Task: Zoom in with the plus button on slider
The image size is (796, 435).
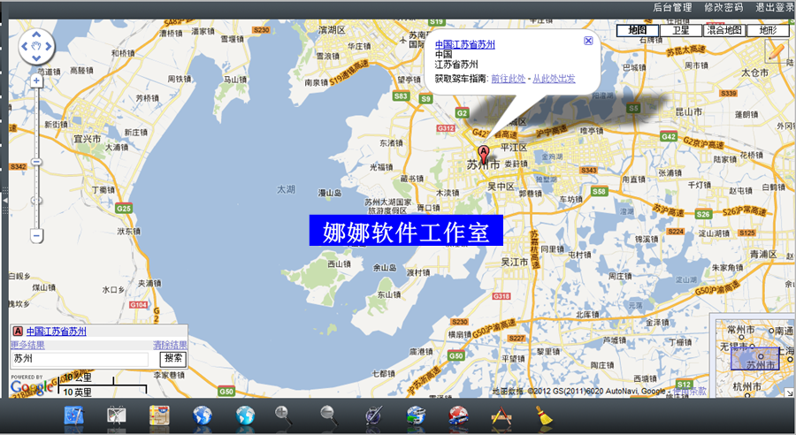Action: click(x=36, y=81)
